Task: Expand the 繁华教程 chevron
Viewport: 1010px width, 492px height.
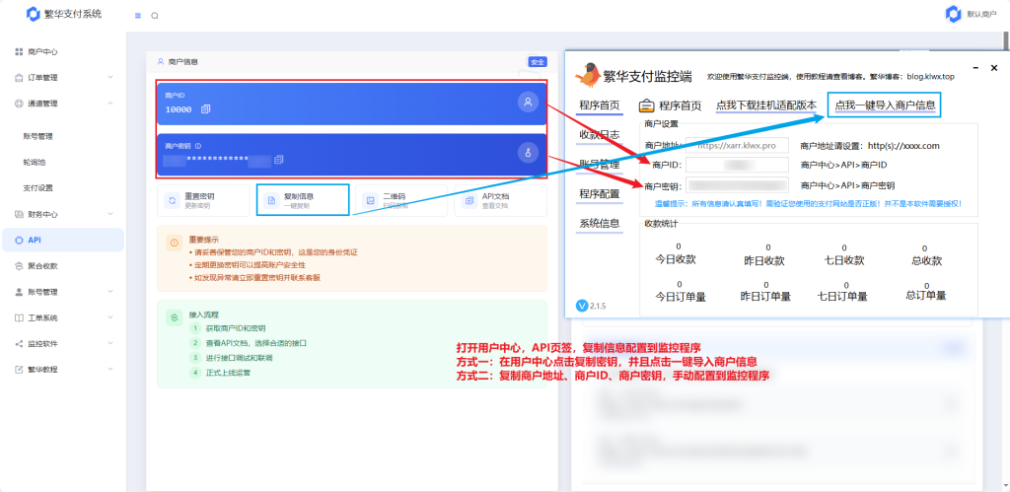Action: pos(110,370)
